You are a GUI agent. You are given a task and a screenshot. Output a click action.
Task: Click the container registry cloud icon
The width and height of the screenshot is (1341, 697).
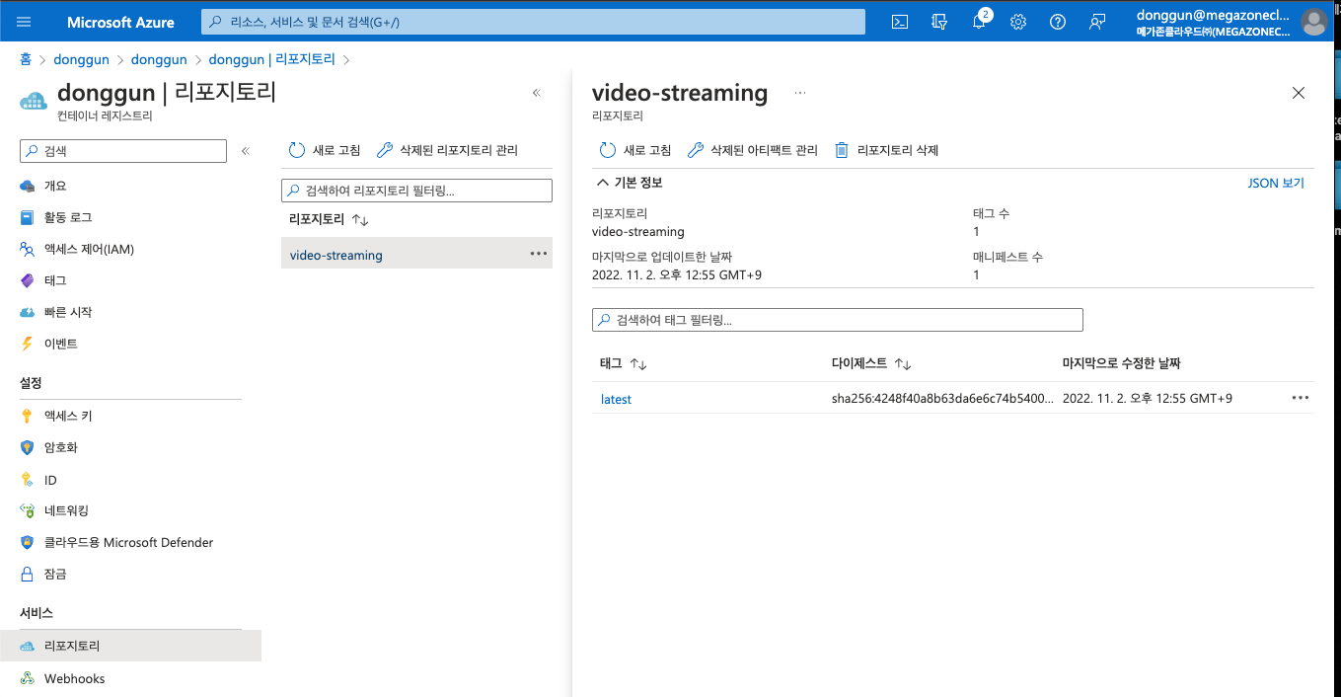(x=34, y=101)
